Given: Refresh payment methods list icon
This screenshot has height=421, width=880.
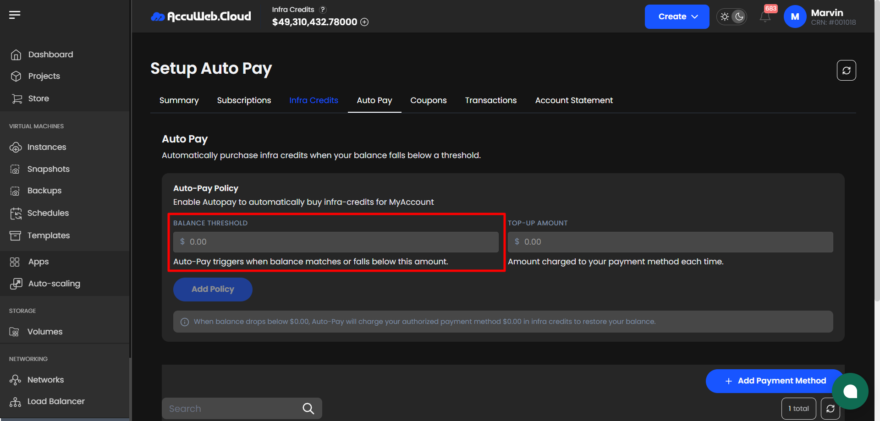Looking at the screenshot, I should point(830,409).
